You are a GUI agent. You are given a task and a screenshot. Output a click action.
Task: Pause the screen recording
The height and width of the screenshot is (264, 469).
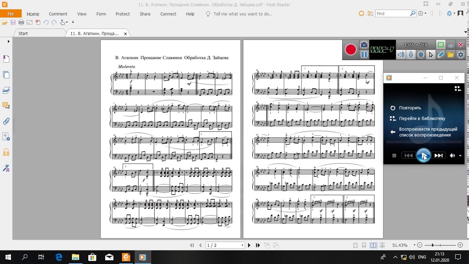point(364,55)
